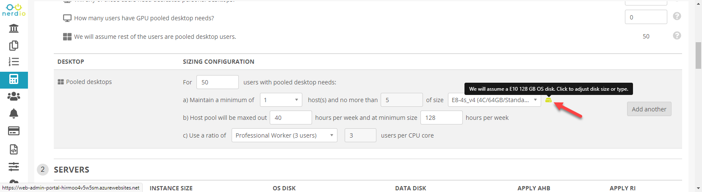This screenshot has height=192, width=702.
Task: Open the minimum hosts dropdown
Action: (x=281, y=100)
